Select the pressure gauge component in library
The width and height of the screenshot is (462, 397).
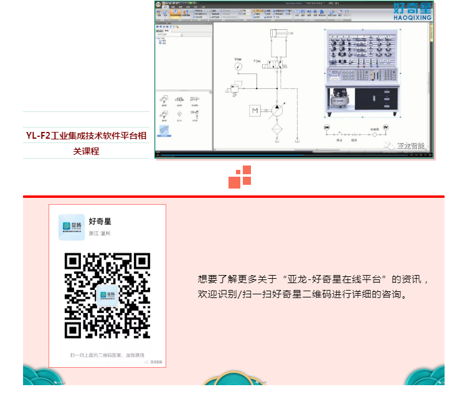pos(179,116)
